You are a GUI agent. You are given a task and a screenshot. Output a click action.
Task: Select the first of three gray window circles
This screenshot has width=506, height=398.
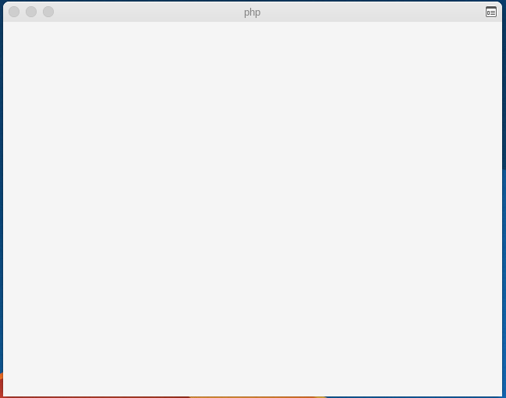[x=14, y=12]
